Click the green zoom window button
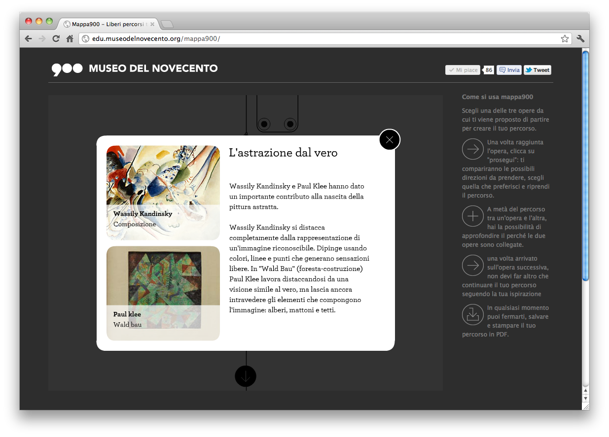Viewport: 609px width, 437px height. [49, 21]
